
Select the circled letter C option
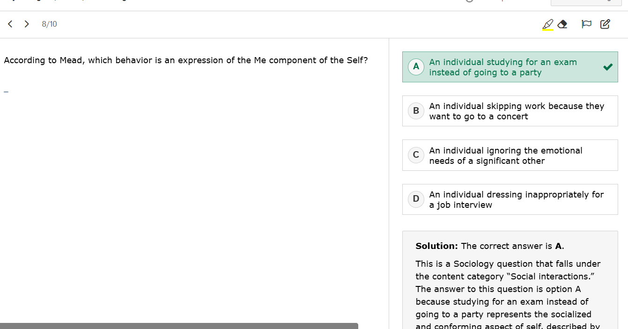pos(416,155)
